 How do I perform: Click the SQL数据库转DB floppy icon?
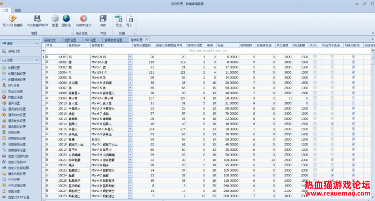(37, 19)
